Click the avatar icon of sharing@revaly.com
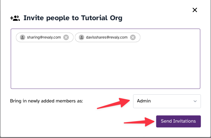This screenshot has height=138, width=211. [22, 37]
